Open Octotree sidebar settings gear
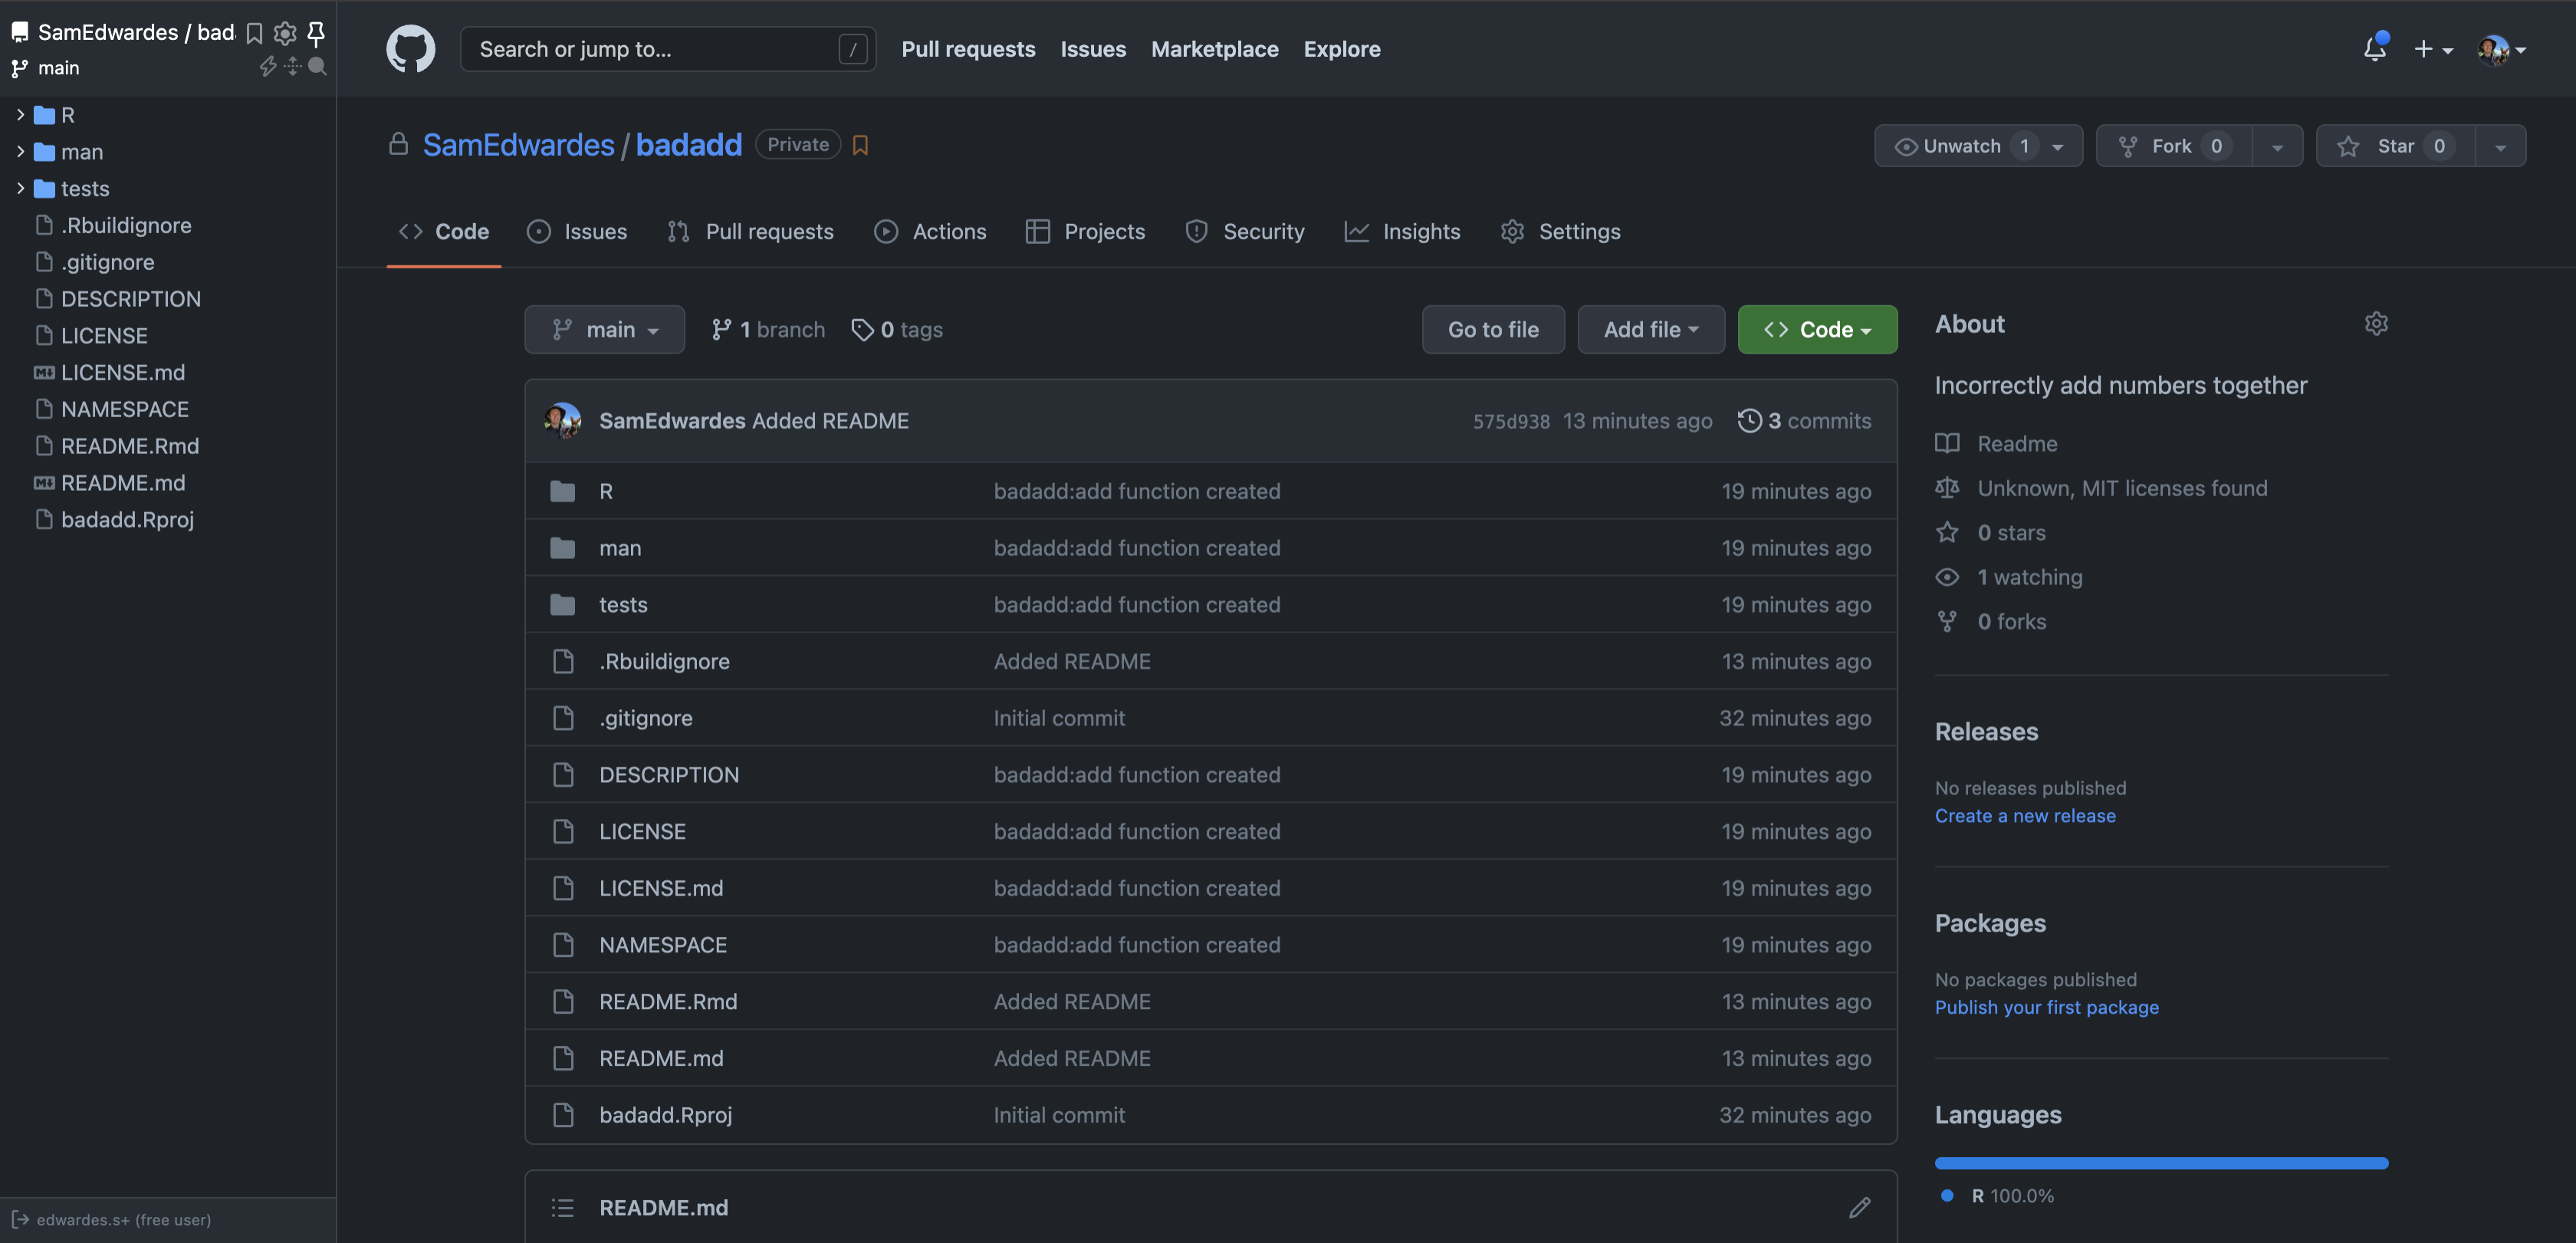Viewport: 2576px width, 1243px height. click(x=285, y=33)
